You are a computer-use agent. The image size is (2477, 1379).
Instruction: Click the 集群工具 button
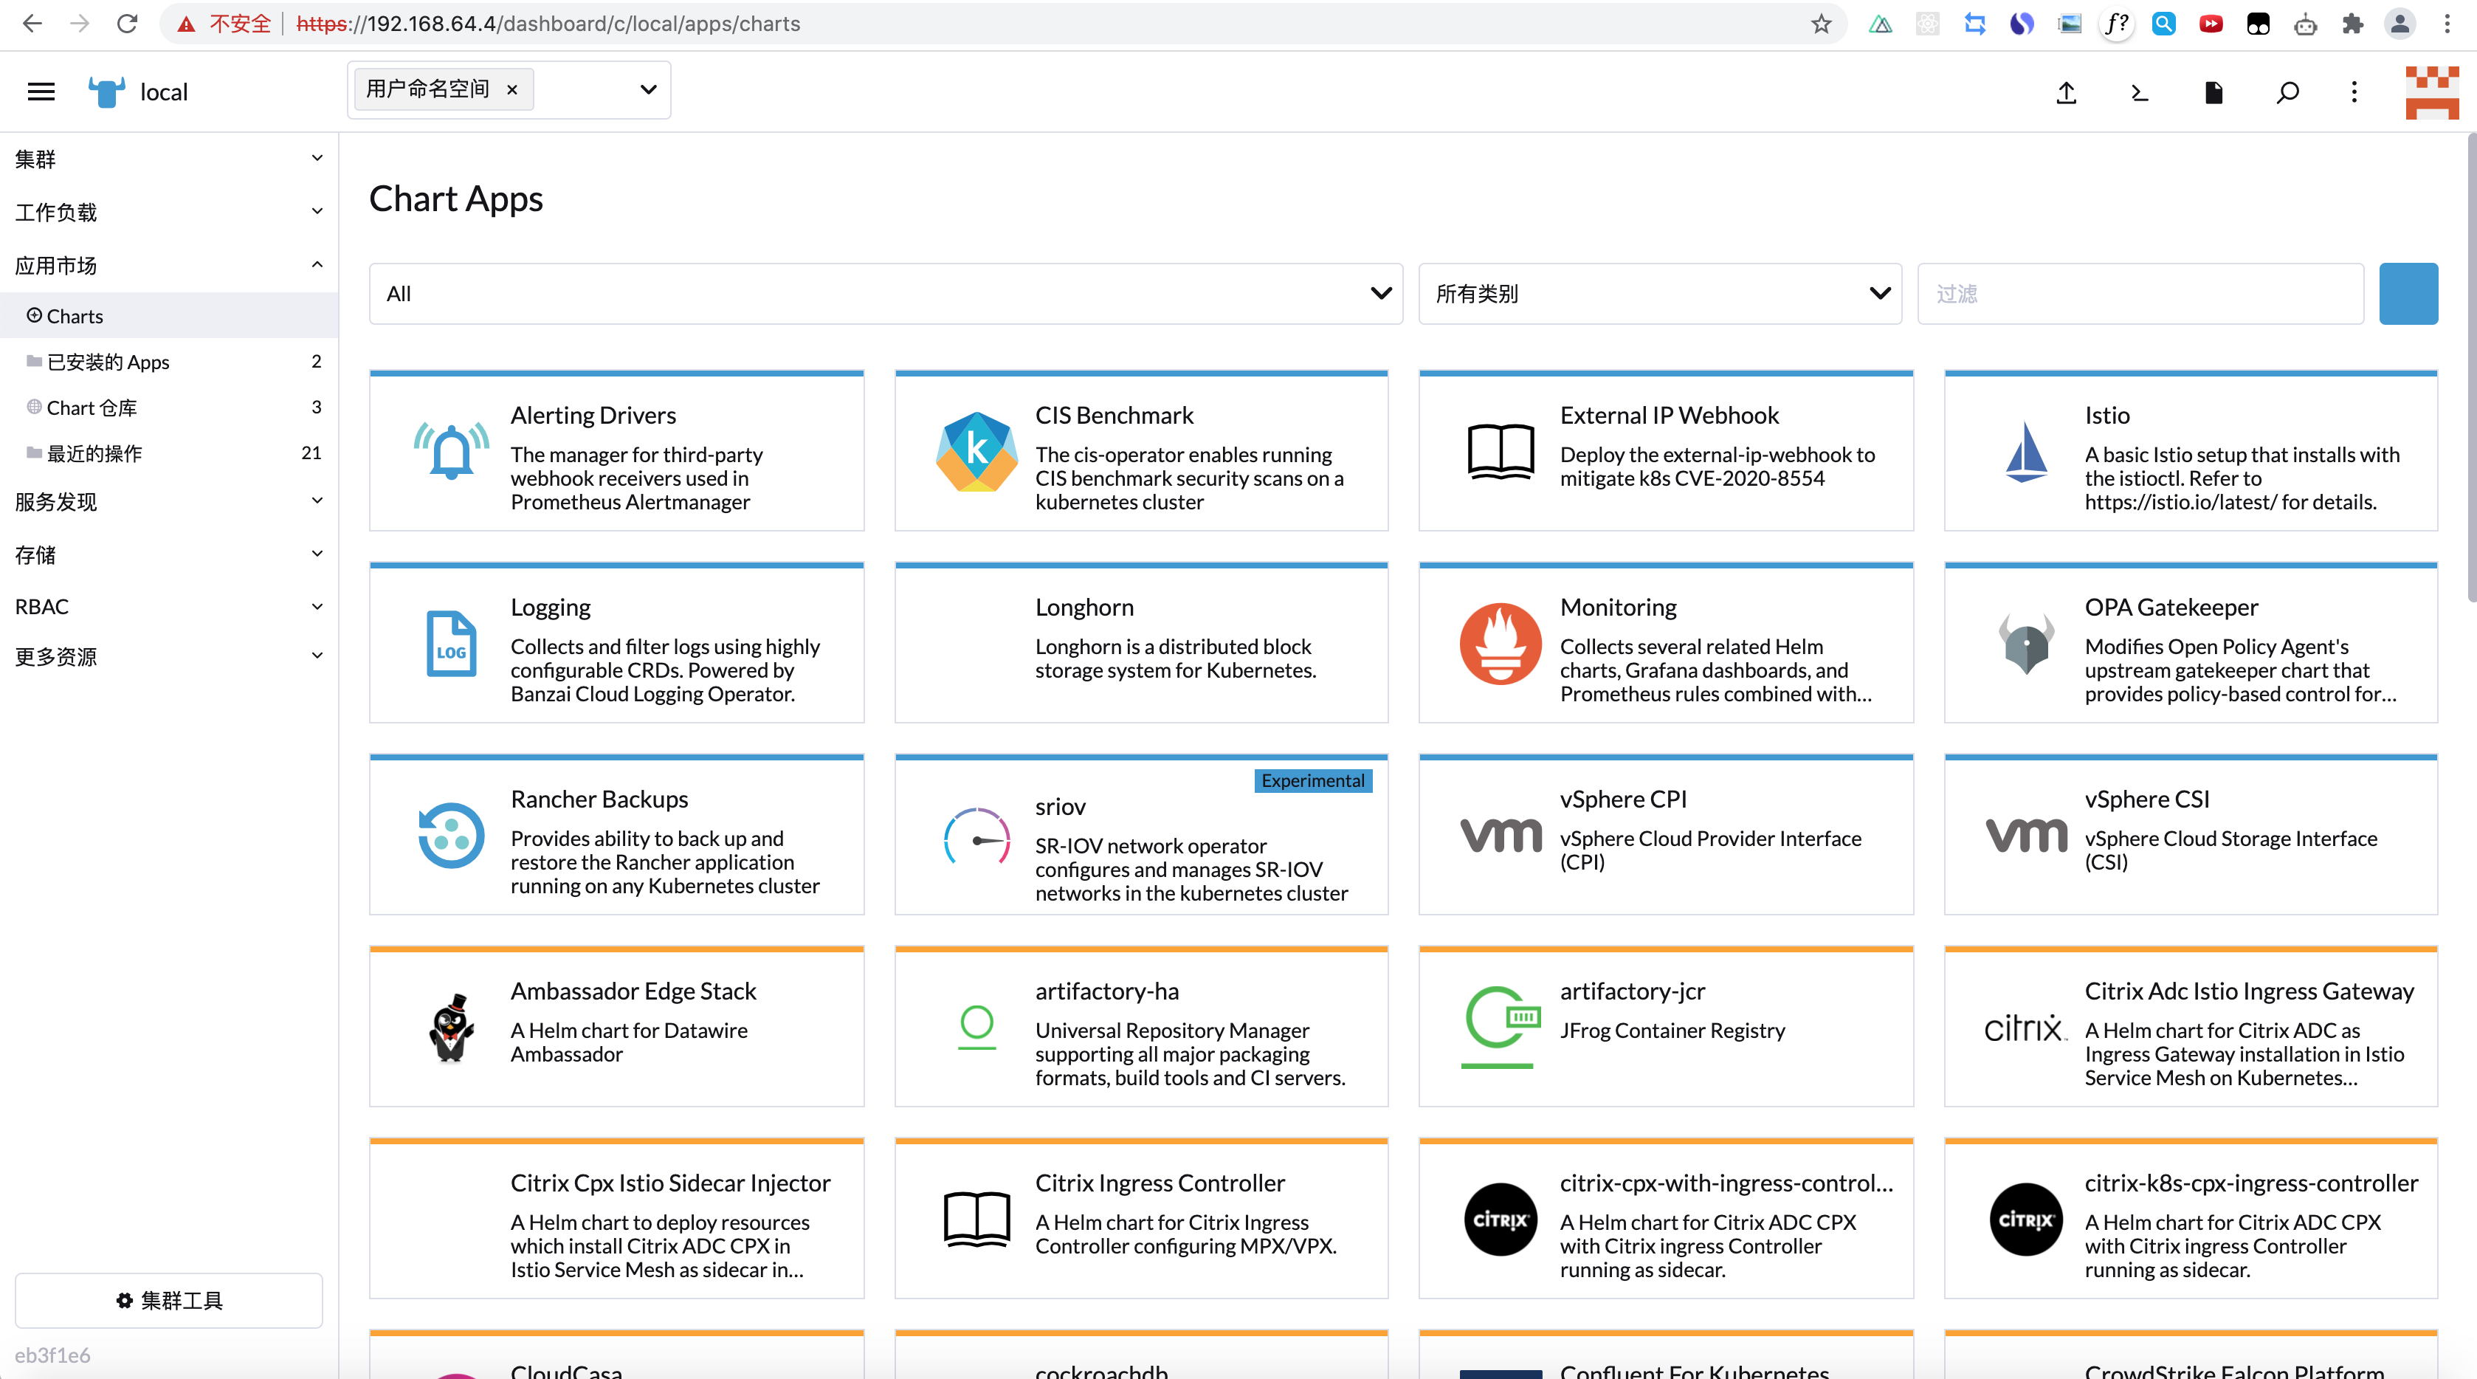point(168,1300)
